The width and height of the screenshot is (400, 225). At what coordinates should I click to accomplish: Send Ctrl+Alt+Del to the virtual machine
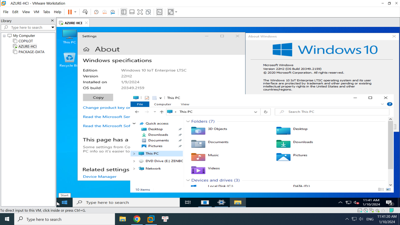85,12
